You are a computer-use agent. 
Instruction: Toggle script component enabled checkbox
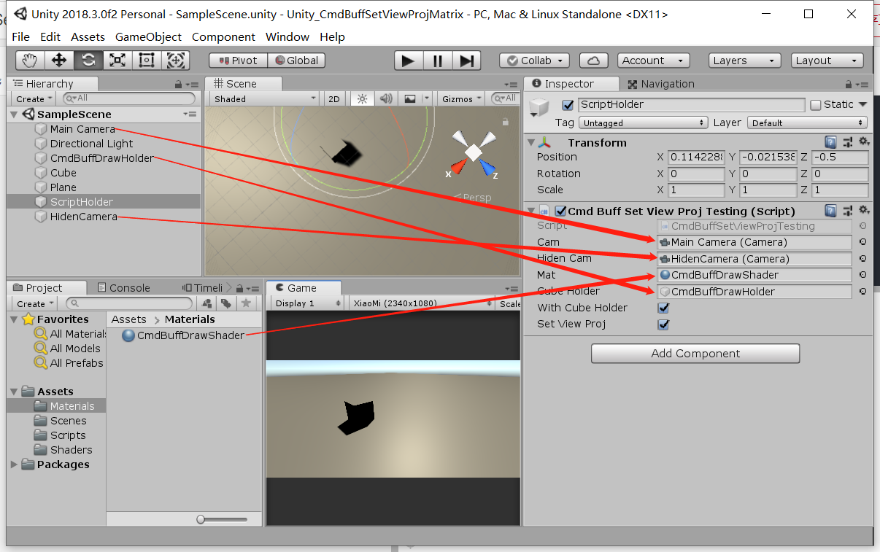[561, 211]
